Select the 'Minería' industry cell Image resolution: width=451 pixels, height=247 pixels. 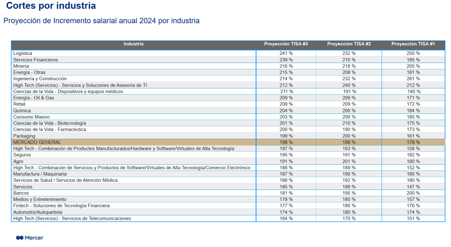click(21, 66)
